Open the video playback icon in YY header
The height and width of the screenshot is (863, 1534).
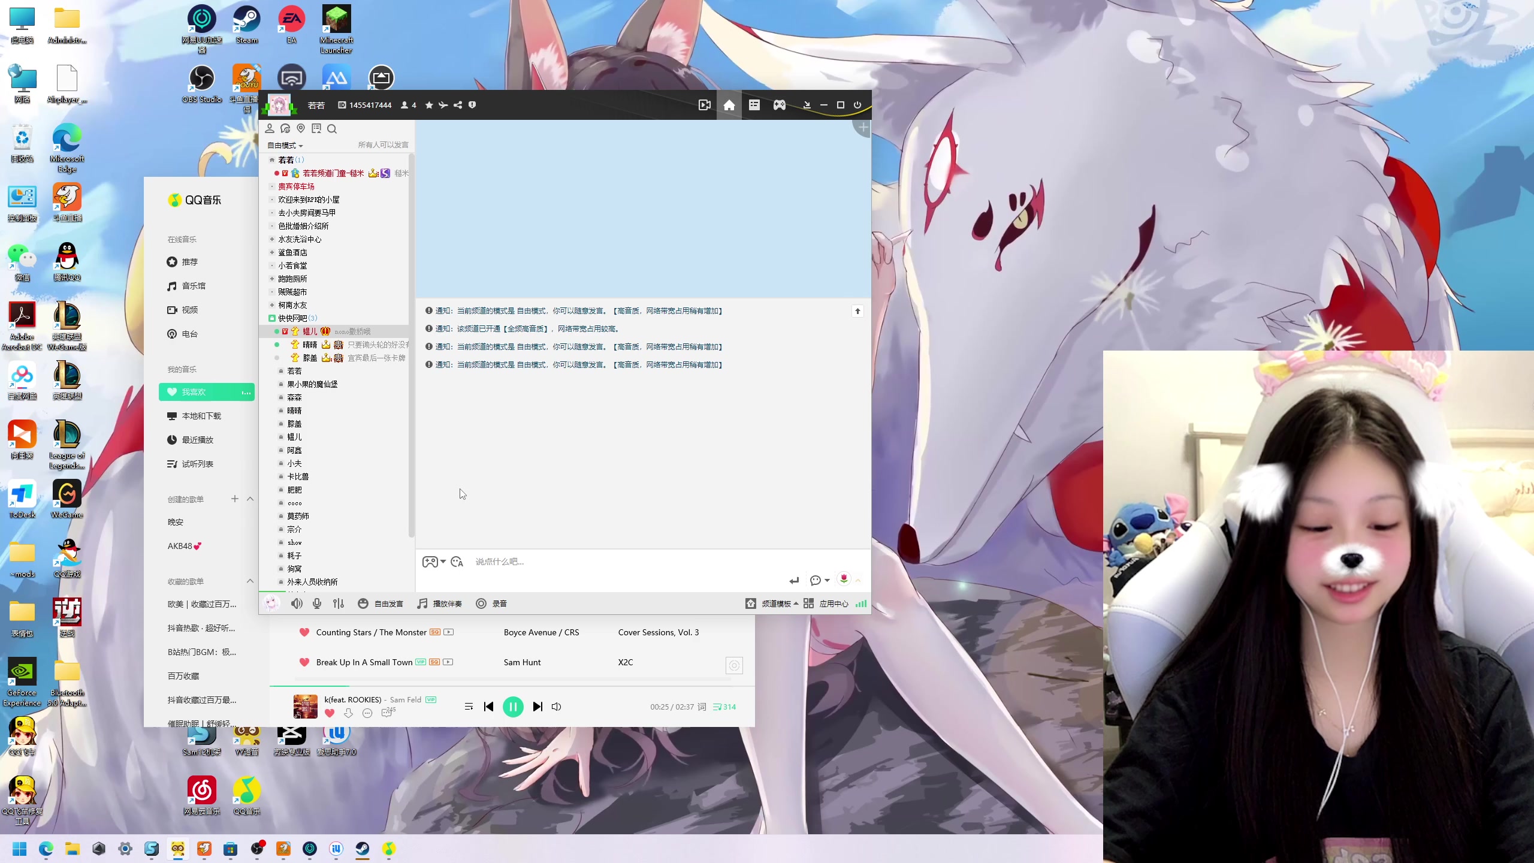click(705, 105)
